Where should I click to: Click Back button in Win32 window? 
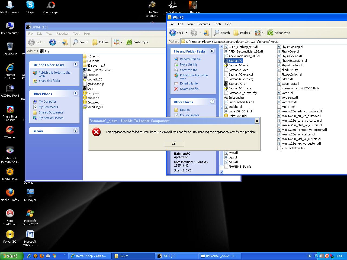(176, 33)
